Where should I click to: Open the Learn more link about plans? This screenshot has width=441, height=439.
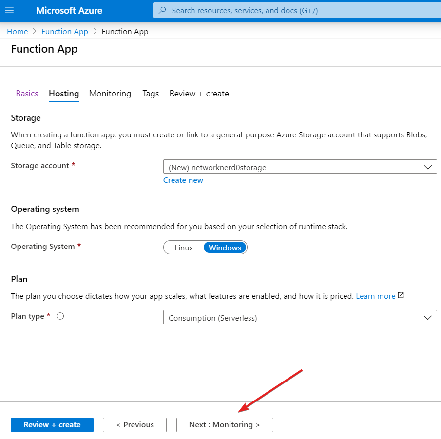click(x=376, y=296)
